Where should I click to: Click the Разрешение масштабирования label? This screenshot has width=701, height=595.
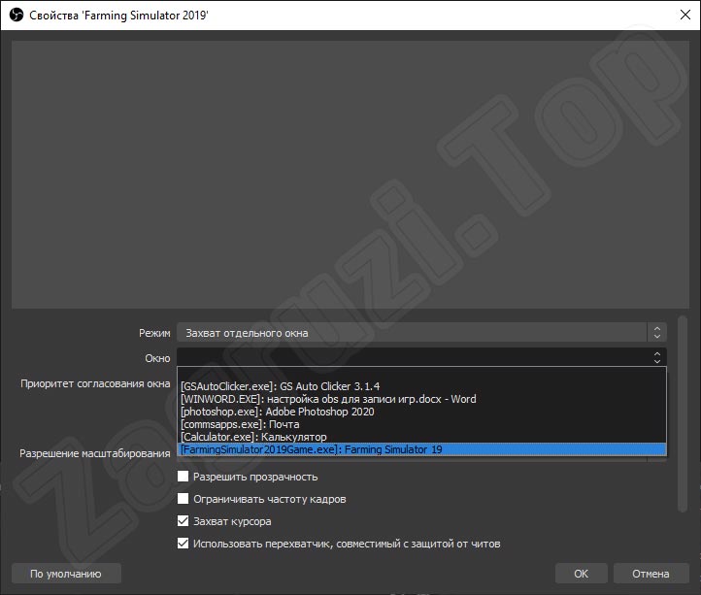coord(95,453)
